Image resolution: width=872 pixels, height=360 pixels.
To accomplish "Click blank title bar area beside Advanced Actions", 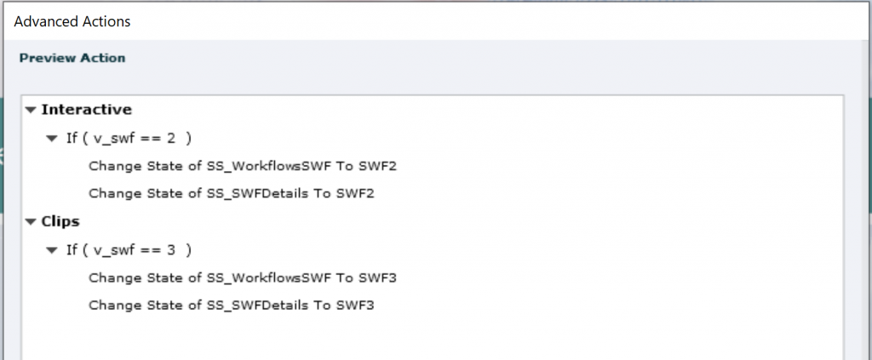I will (x=511, y=19).
